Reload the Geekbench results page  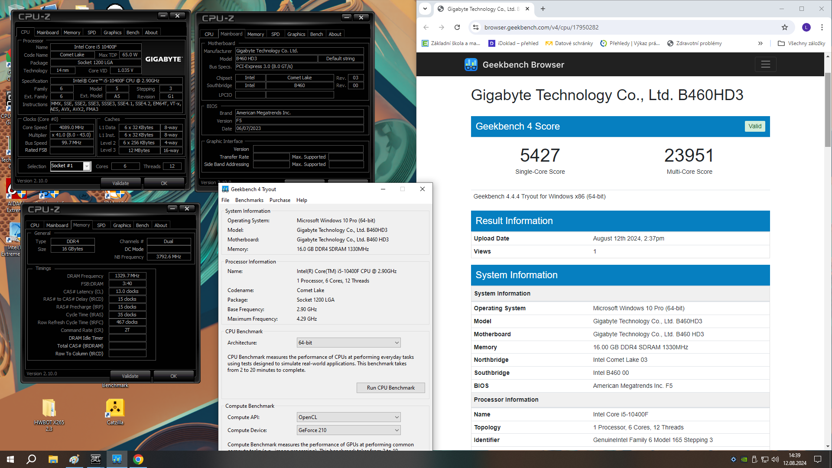[457, 27]
